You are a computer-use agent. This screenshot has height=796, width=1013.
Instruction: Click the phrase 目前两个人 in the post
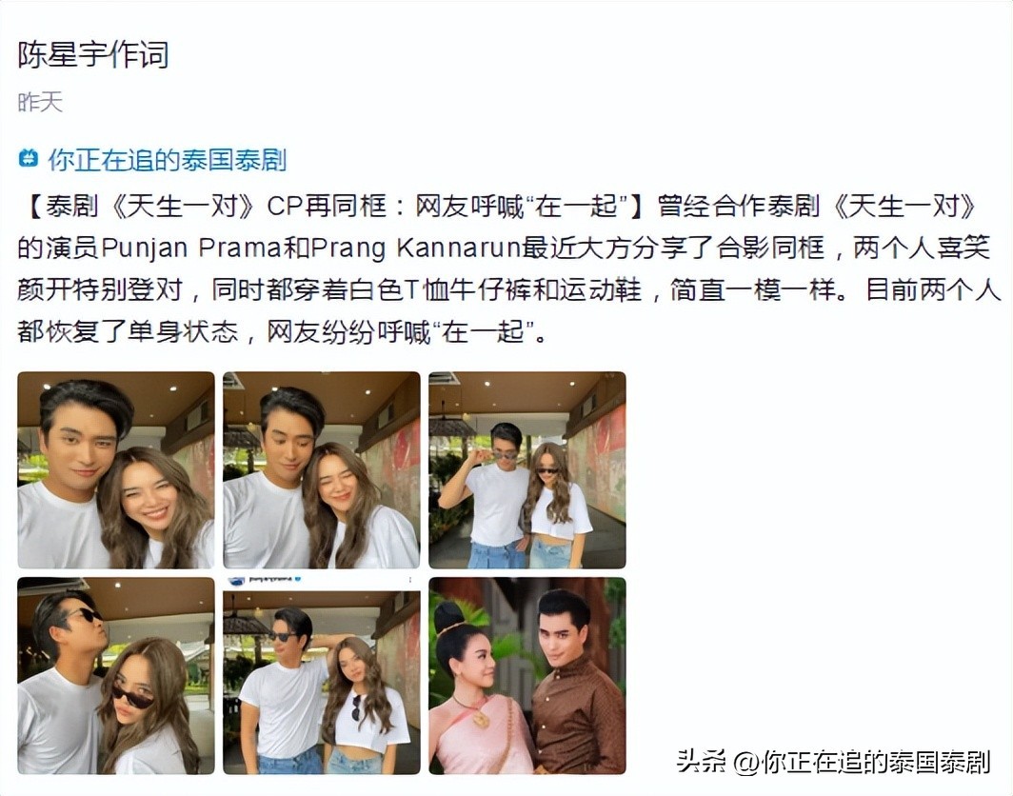(932, 290)
